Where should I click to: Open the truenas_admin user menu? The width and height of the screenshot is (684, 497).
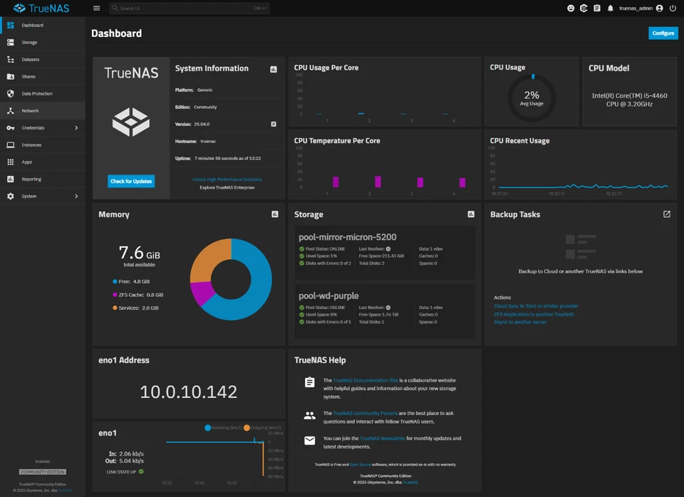641,9
